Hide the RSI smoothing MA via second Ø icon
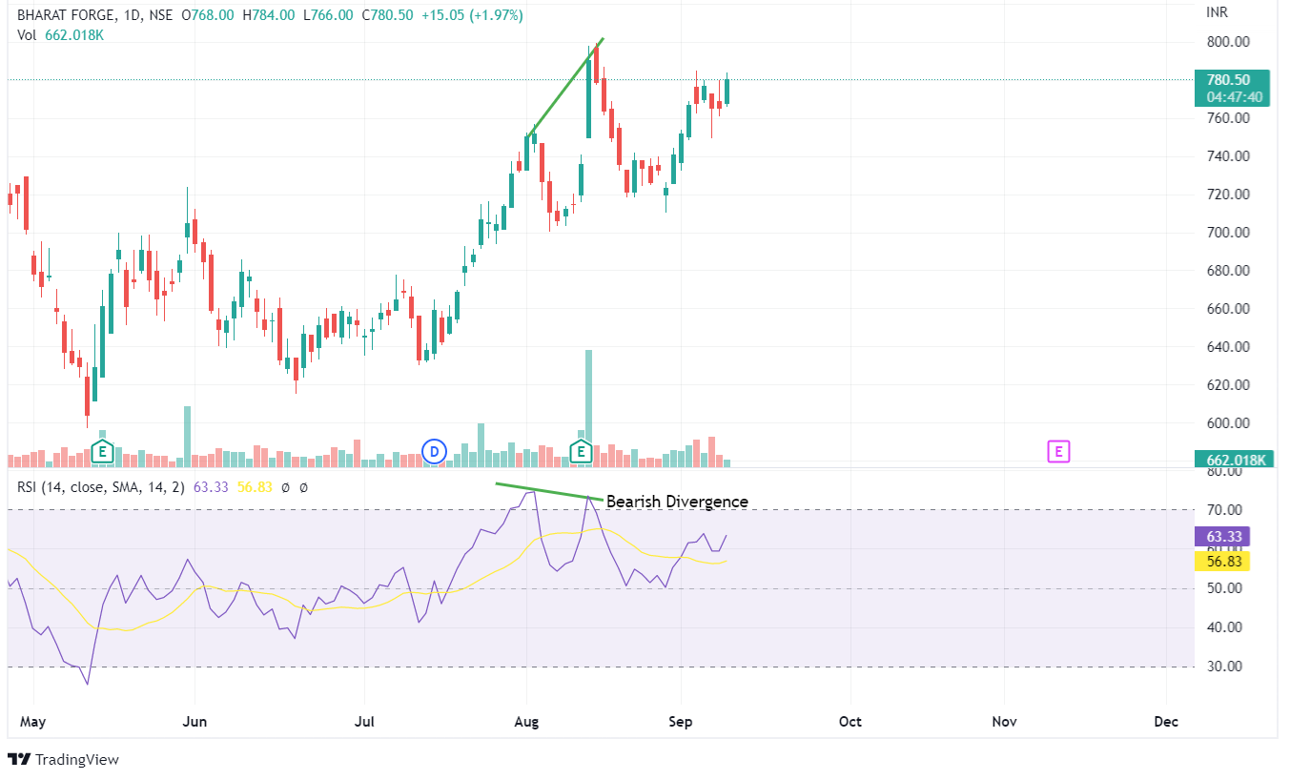Image resolution: width=1290 pixels, height=780 pixels. (303, 487)
